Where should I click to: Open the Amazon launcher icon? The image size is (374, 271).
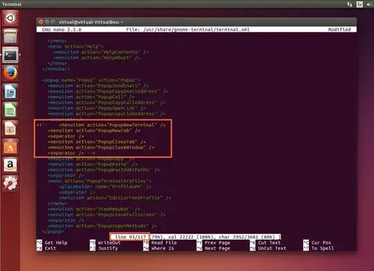tap(10, 165)
